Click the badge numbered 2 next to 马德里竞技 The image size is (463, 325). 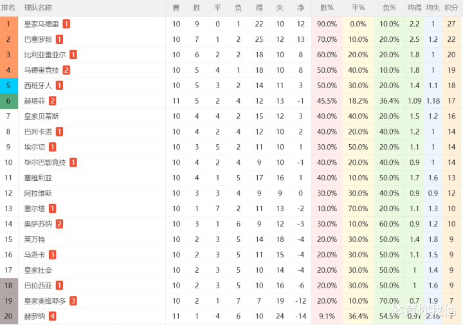(66, 70)
